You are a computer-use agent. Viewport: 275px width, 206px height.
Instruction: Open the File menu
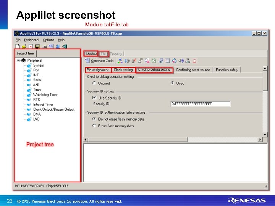click(x=18, y=40)
